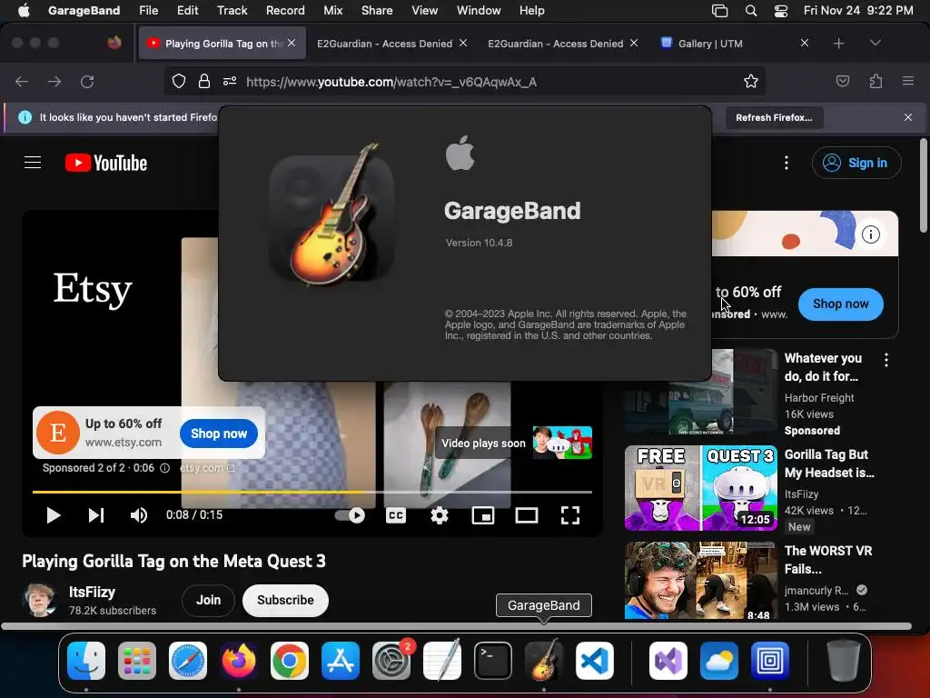Click the Firefox back arrow
The height and width of the screenshot is (698, 930).
click(22, 81)
